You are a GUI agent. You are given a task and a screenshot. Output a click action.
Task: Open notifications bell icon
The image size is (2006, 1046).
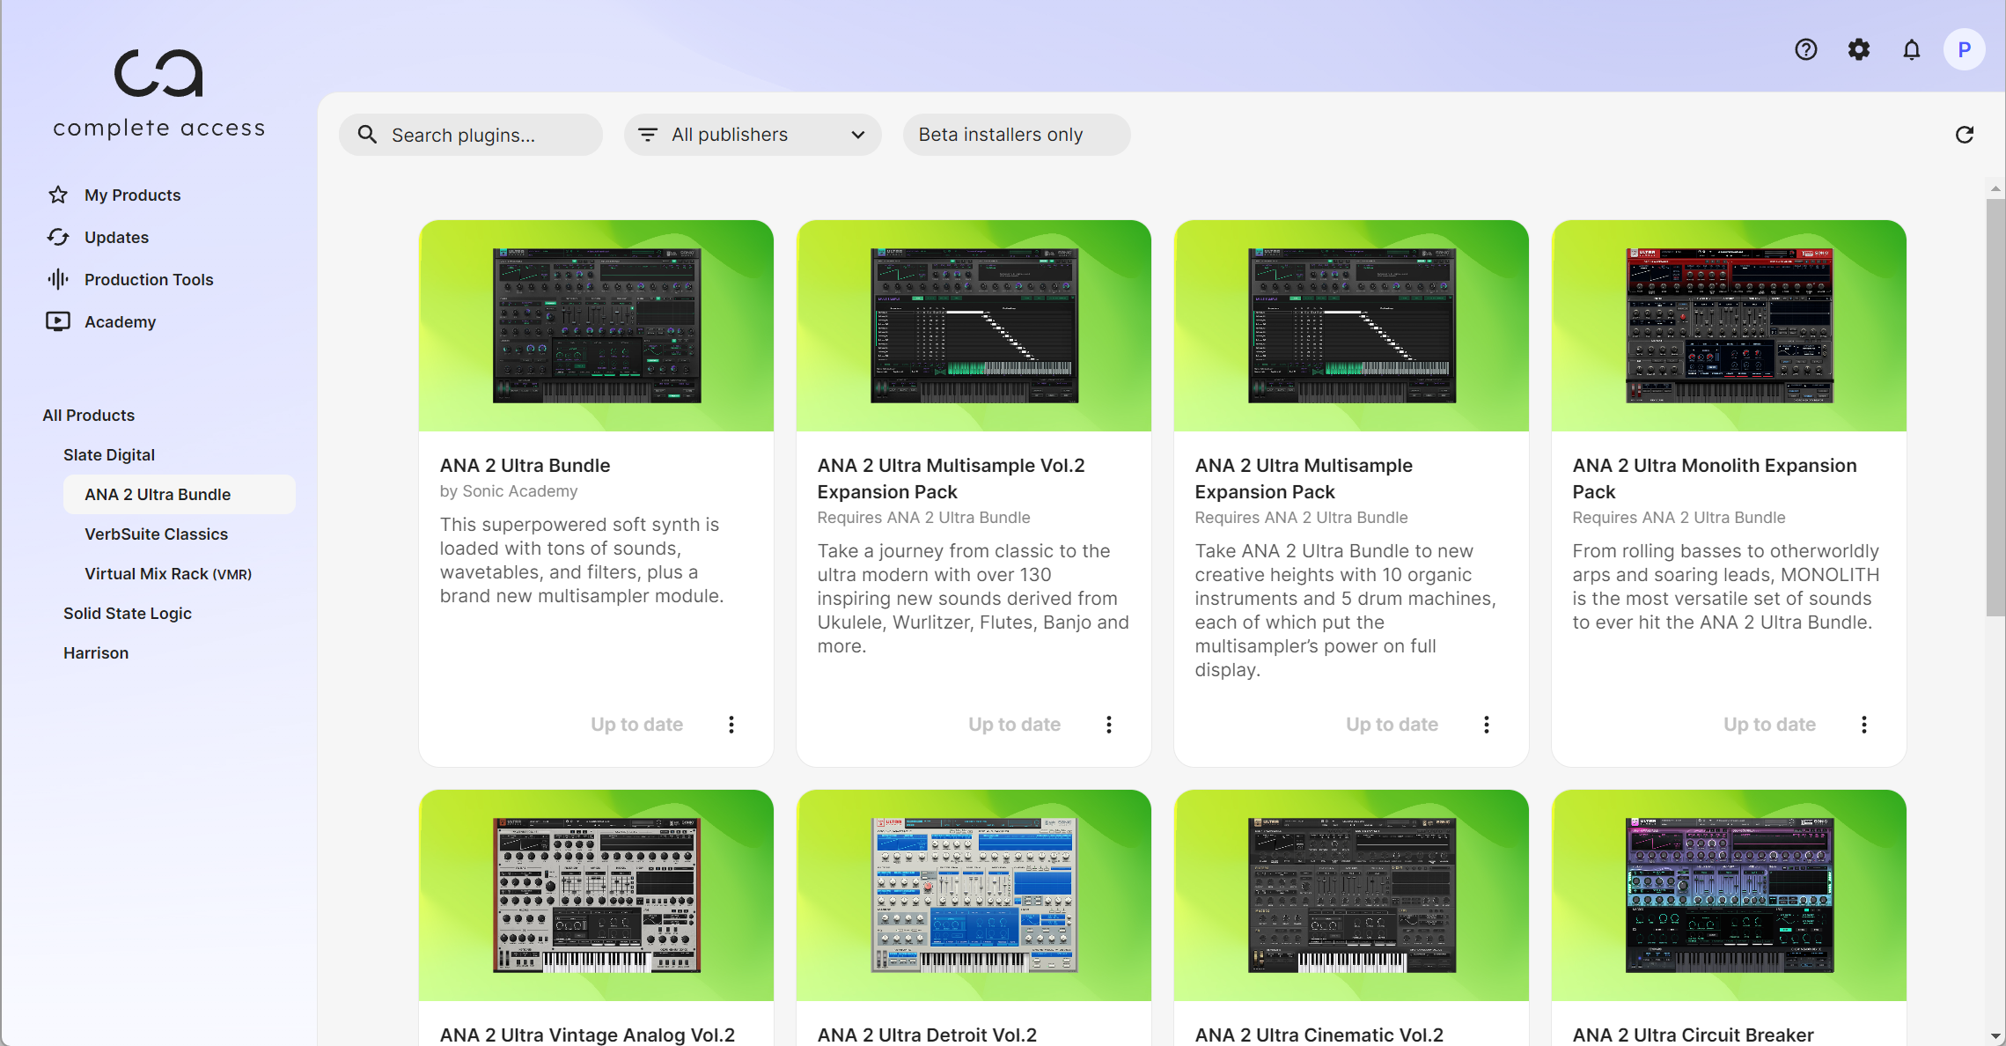[1911, 49]
